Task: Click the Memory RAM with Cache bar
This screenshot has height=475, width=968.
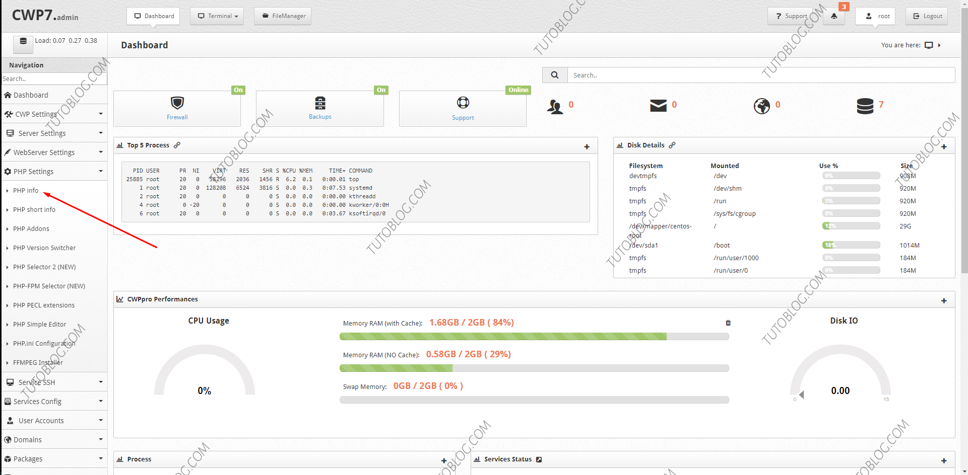Action: pos(534,336)
